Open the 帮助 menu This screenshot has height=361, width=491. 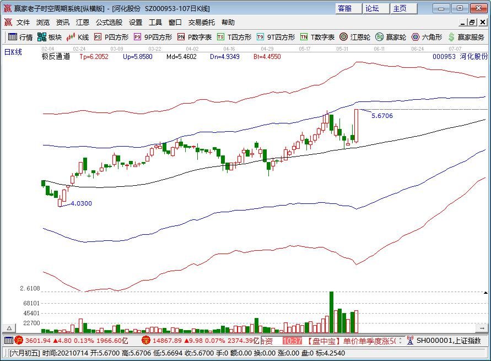[228, 23]
